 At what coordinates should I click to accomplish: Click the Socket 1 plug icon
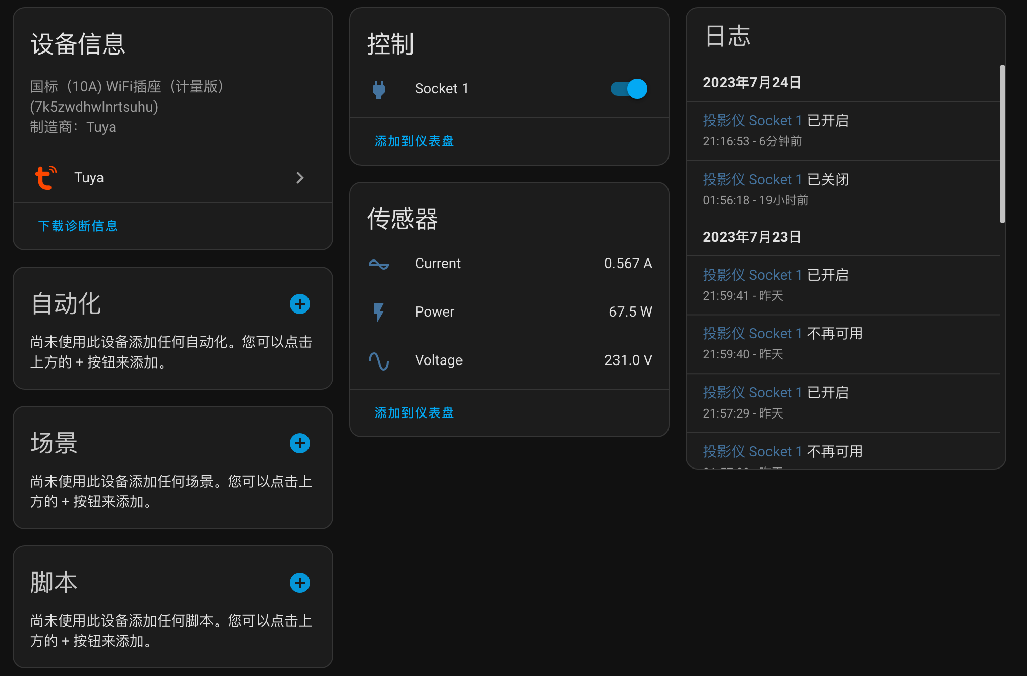379,89
